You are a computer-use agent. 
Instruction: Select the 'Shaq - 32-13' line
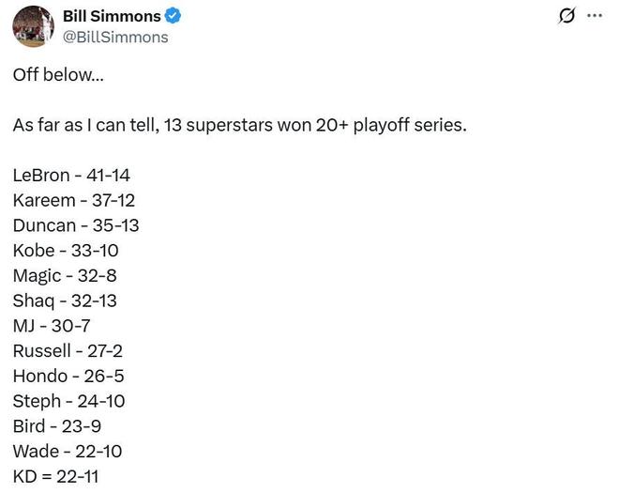(x=65, y=300)
